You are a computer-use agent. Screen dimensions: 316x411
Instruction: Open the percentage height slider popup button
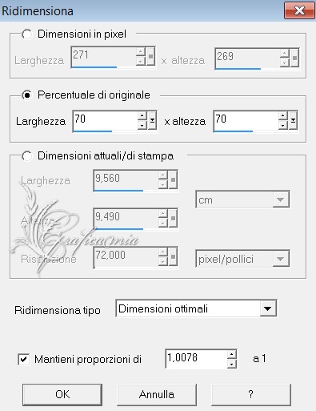(293, 120)
